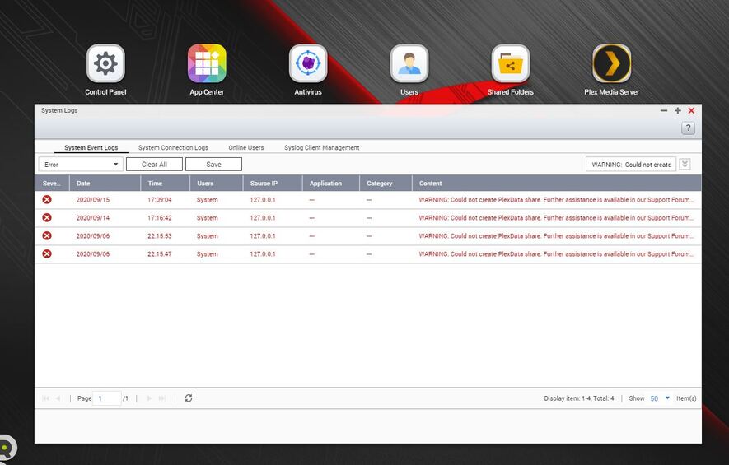
Task: Go to the previous page of logs
Action: point(58,398)
